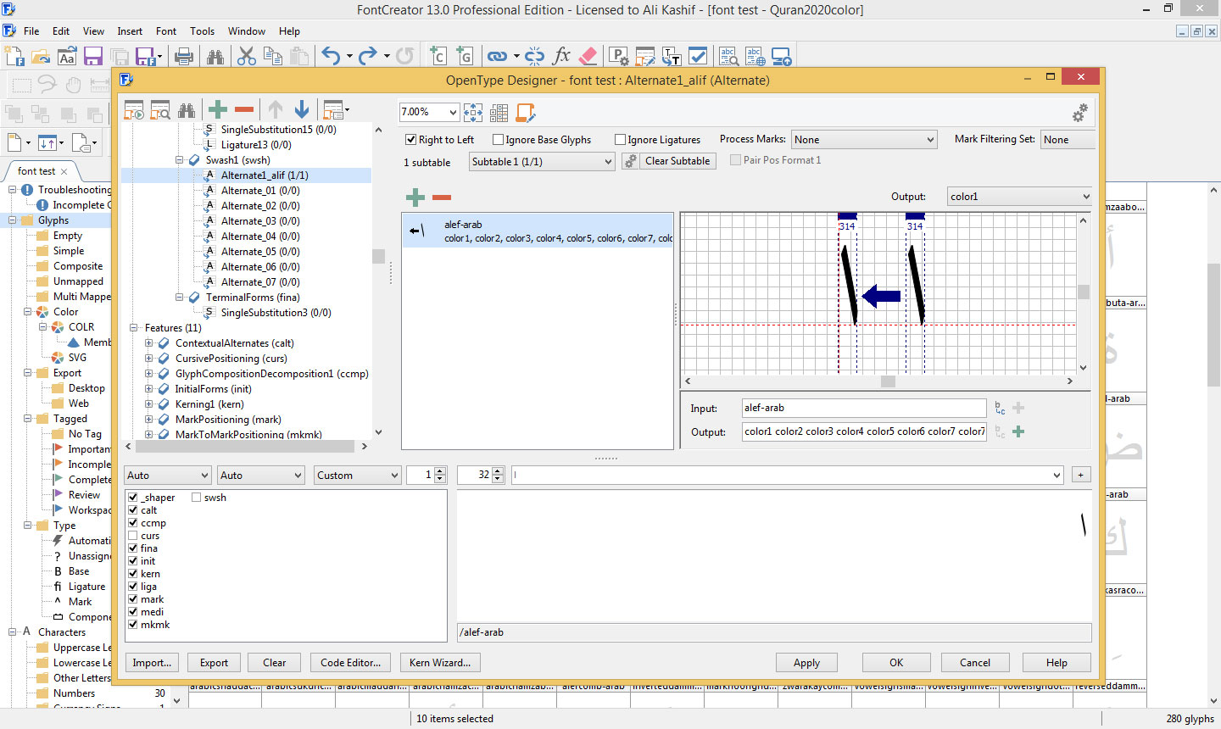Click green plus add lookup icon in designer toolbar
The image size is (1221, 729).
(x=218, y=110)
